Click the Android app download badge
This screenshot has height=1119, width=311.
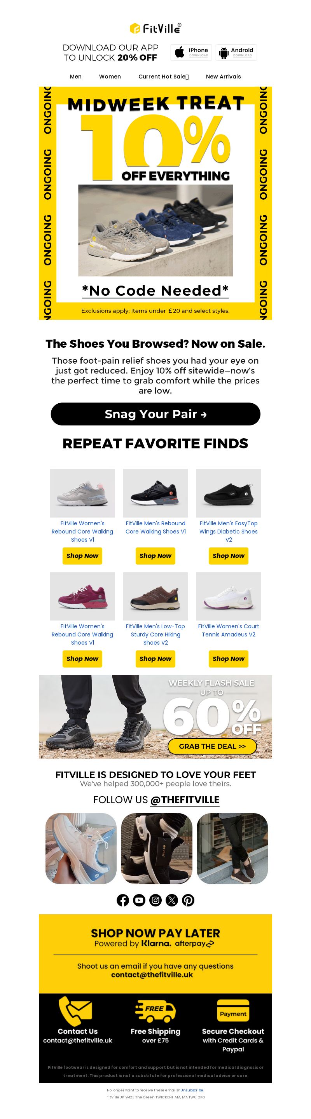coord(236,52)
